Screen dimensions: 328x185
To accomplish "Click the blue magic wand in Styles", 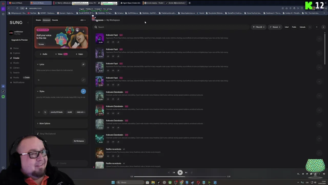I will pos(83,91).
